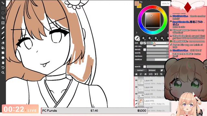The image size is (207, 116).
Task: Click the saturation-brightness color square
Action: click(153, 20)
